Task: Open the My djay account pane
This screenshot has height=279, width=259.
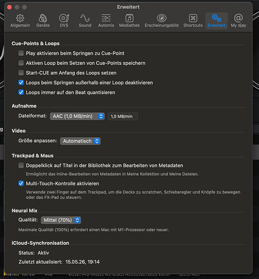Action: click(x=238, y=21)
